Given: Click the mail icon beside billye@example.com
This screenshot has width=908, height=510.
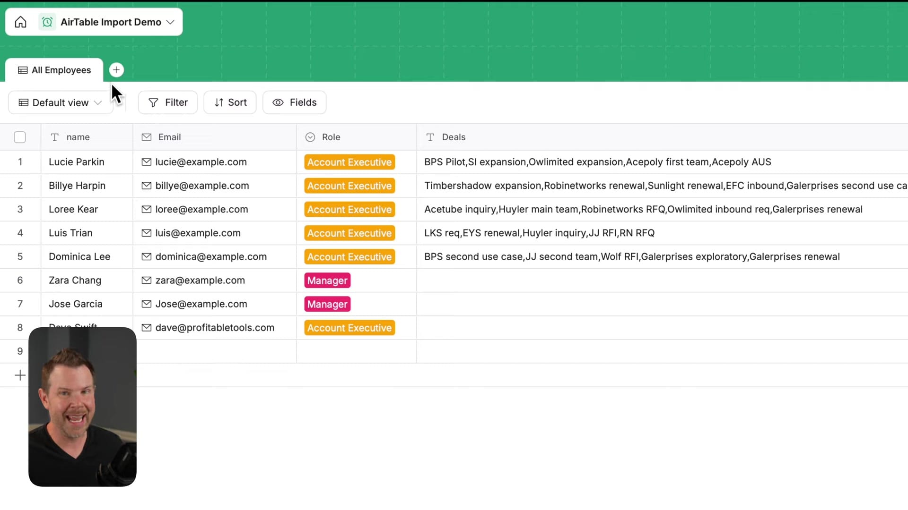Looking at the screenshot, I should [x=147, y=186].
